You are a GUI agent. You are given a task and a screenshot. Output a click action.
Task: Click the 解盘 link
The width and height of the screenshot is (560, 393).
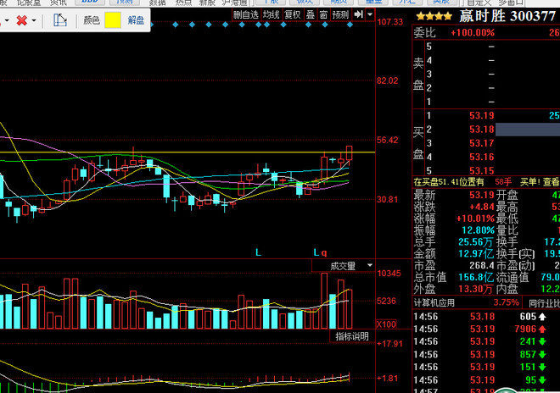click(136, 20)
